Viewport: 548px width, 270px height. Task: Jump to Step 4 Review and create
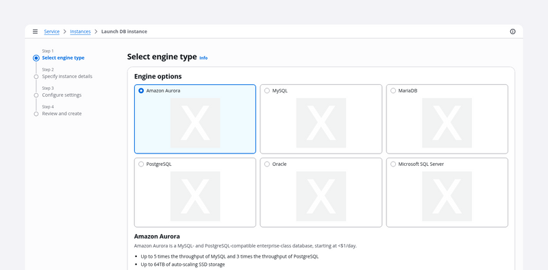[x=62, y=114]
